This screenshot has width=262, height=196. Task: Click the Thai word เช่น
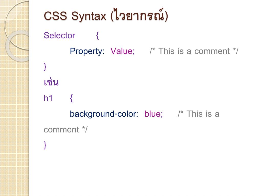(51, 82)
